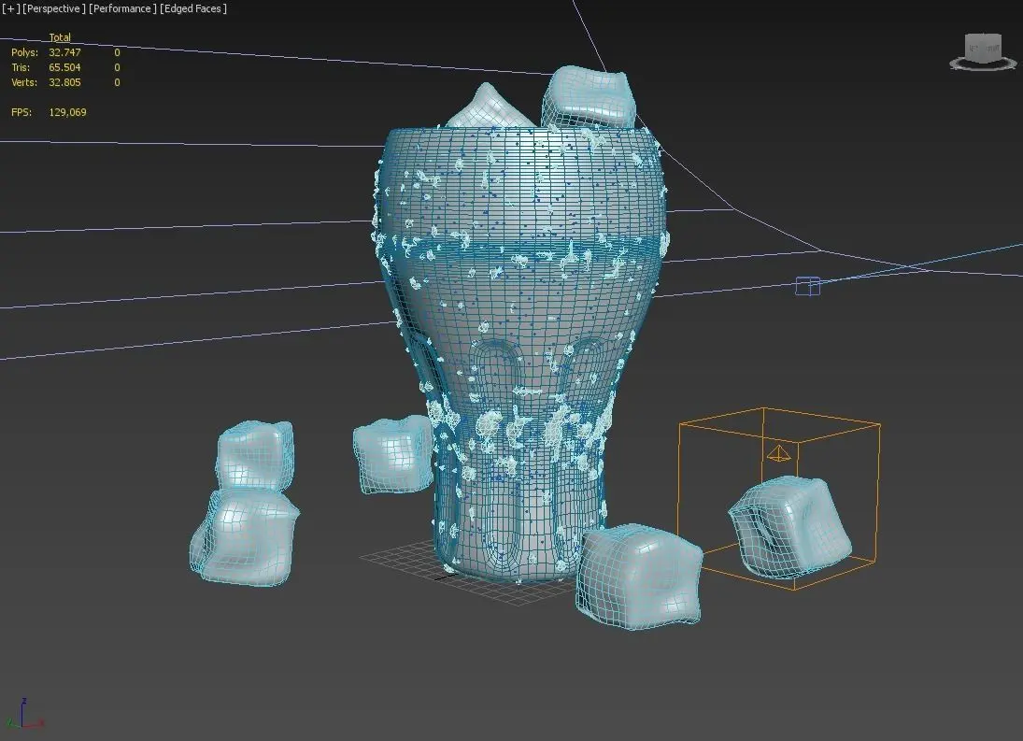Click the Polys count value 32.747

click(x=64, y=52)
